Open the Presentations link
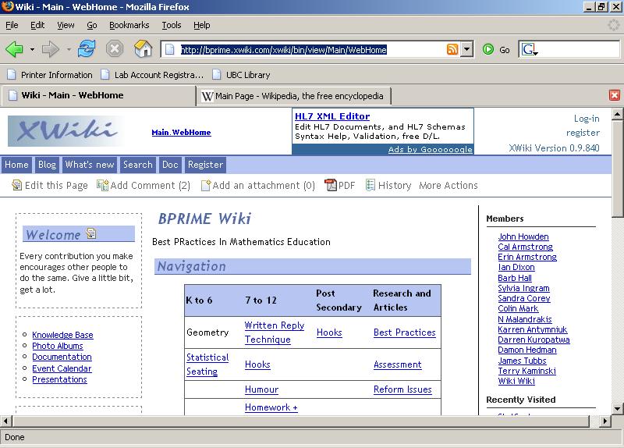Image resolution: width=624 pixels, height=448 pixels. 59,379
